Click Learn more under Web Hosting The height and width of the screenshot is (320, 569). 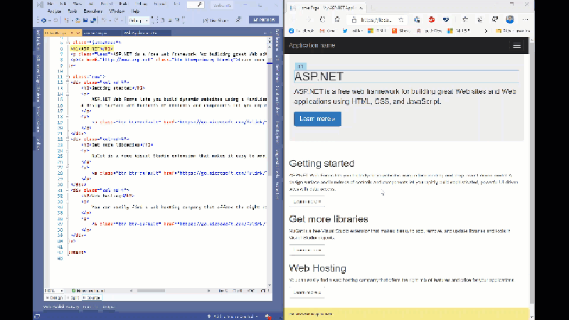[307, 292]
